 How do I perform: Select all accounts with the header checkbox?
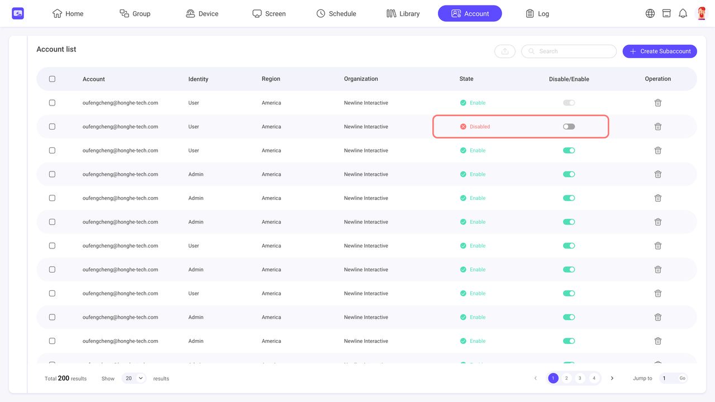coord(52,79)
